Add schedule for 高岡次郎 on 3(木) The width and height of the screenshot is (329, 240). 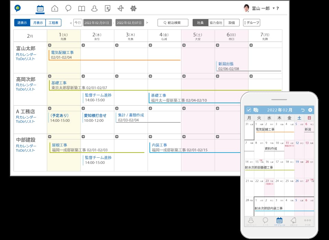117,76
